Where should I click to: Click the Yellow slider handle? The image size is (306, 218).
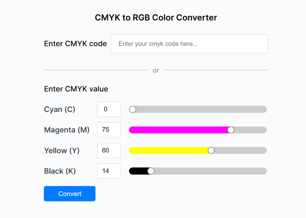[x=211, y=150]
